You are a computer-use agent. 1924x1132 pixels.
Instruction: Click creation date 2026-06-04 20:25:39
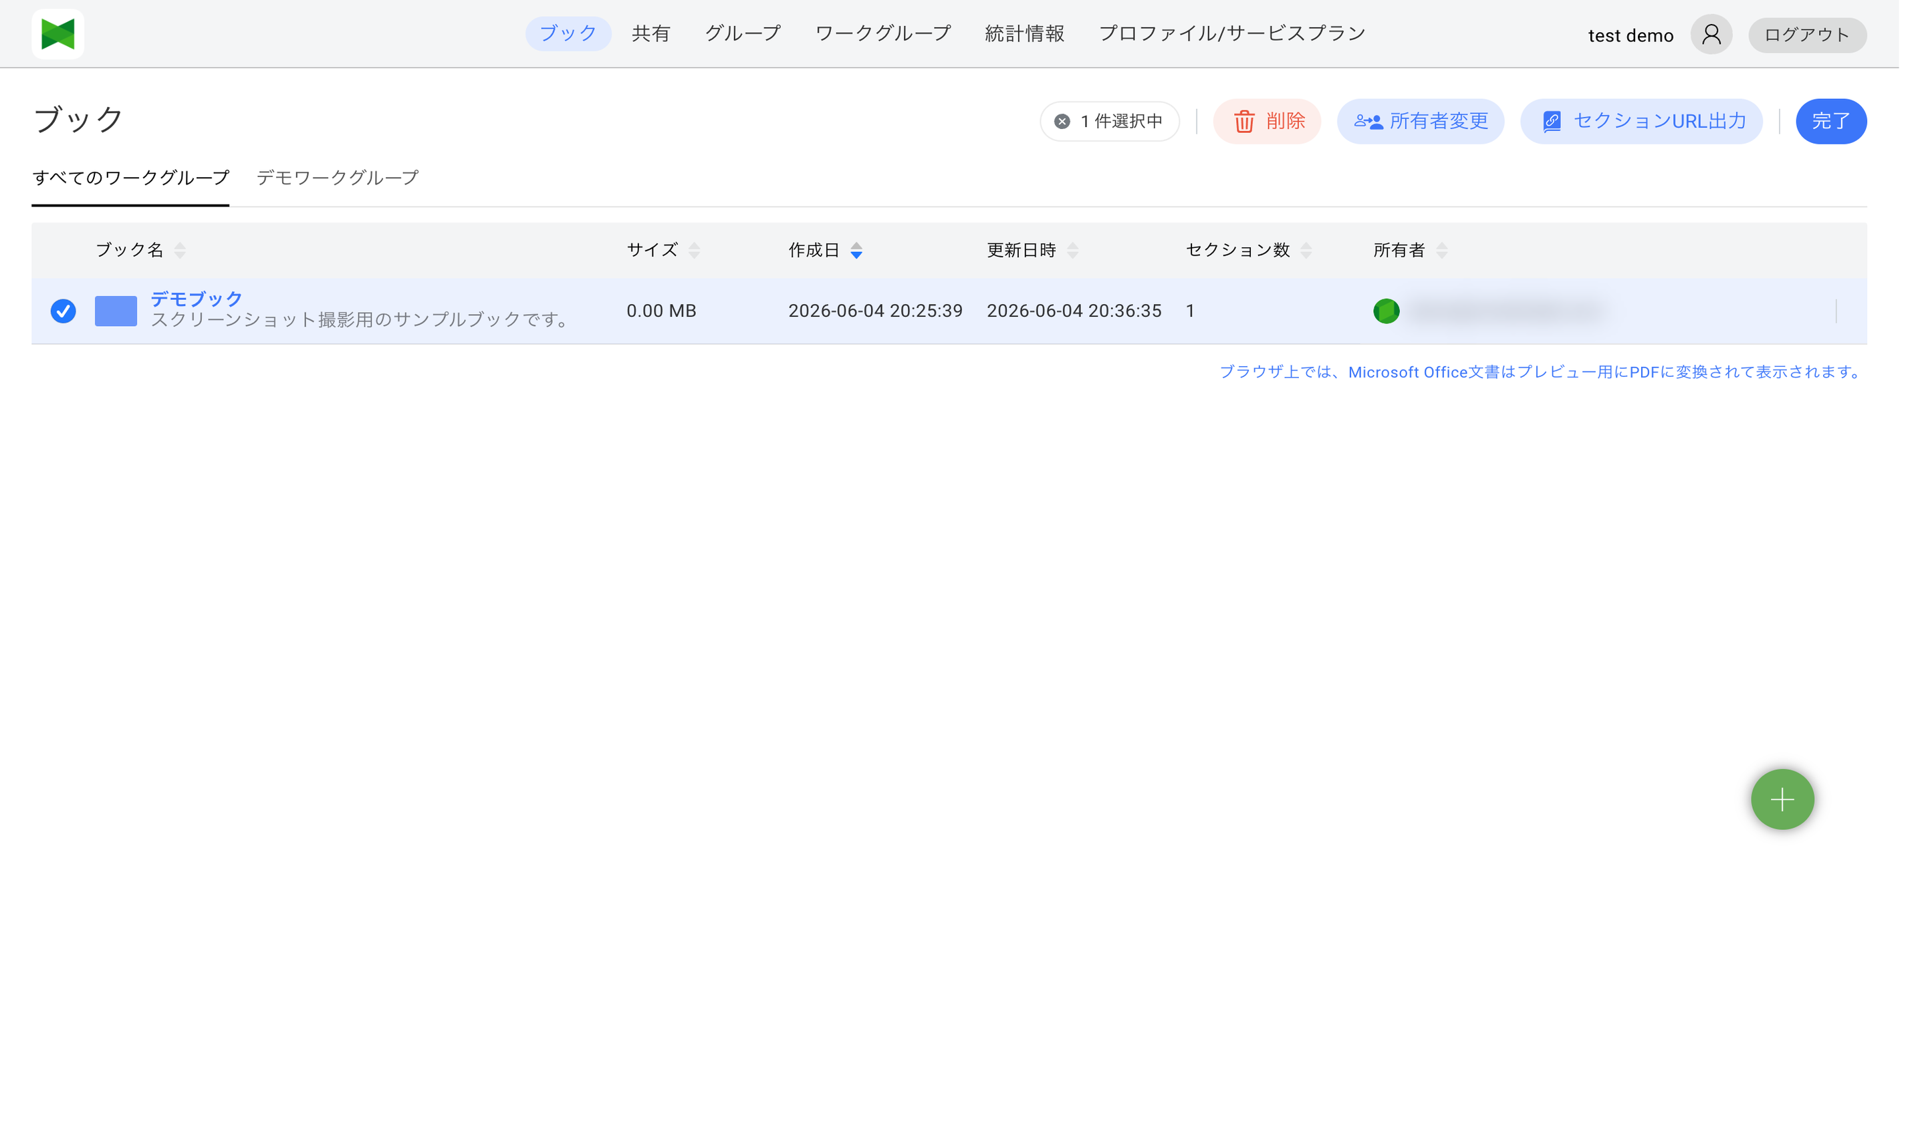[875, 311]
